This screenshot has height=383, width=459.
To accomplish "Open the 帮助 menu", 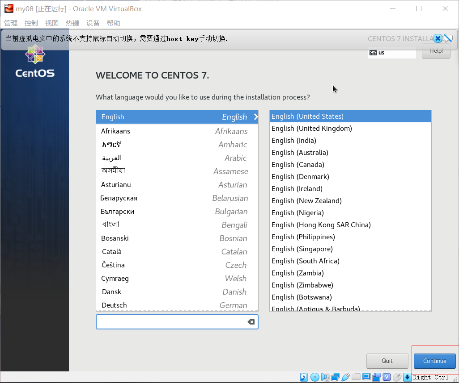I will click(x=114, y=23).
